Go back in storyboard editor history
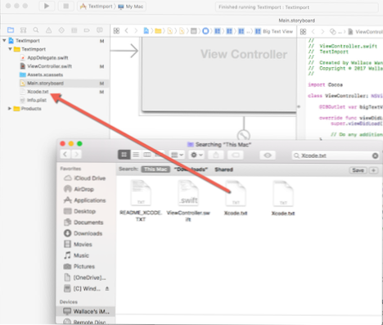 coord(127,31)
